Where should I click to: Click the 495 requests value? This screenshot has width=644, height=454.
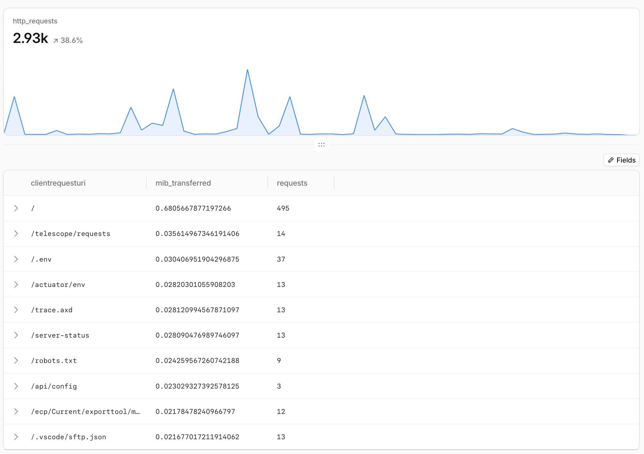[283, 208]
